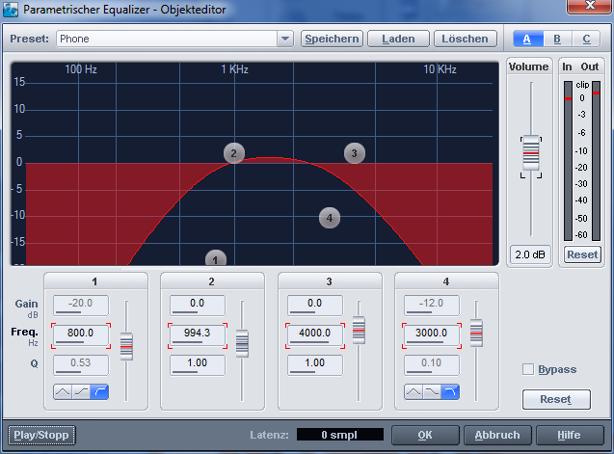Switch to setting C
Screen dimensions: 614x454
click(x=586, y=39)
